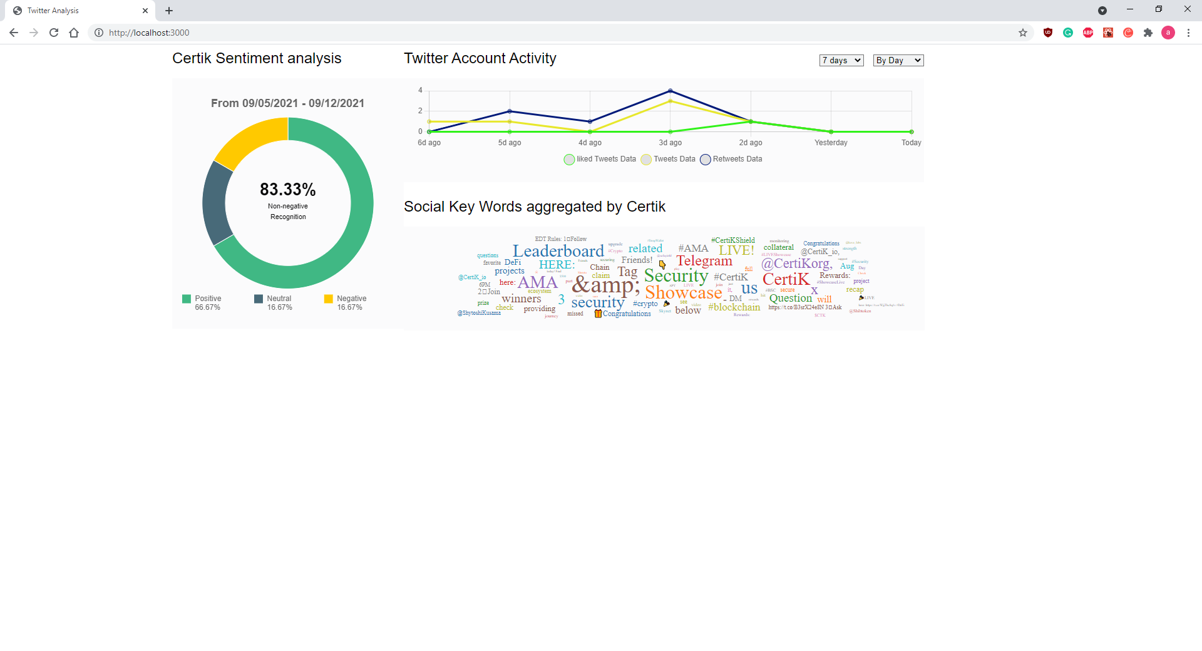
Task: Open Chrome's three-dot menu
Action: pos(1188,33)
